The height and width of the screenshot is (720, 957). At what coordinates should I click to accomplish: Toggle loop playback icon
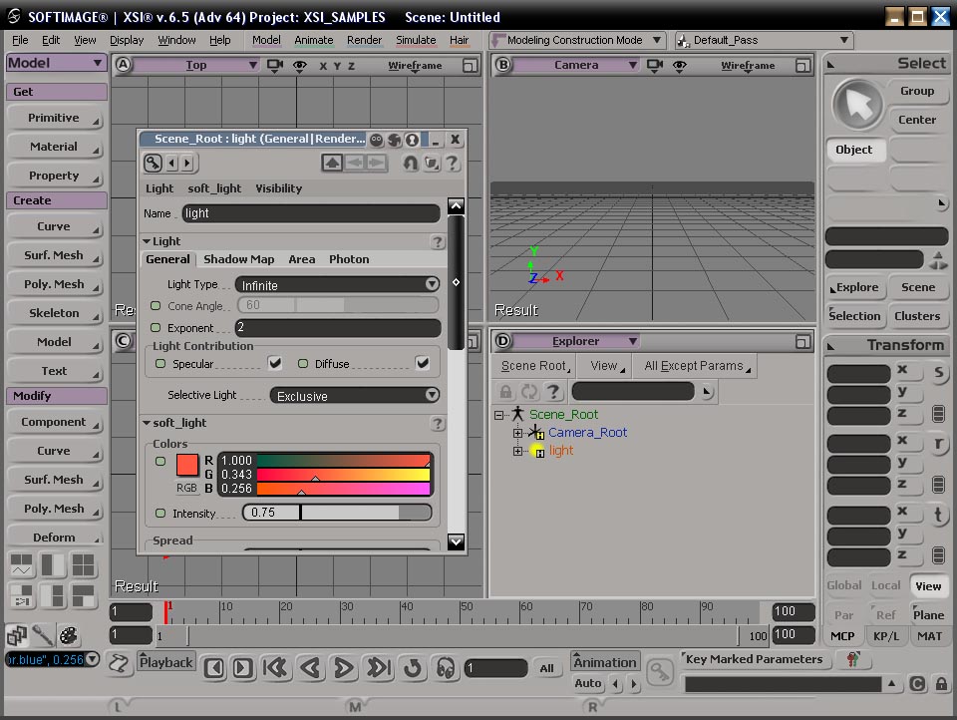coord(413,668)
